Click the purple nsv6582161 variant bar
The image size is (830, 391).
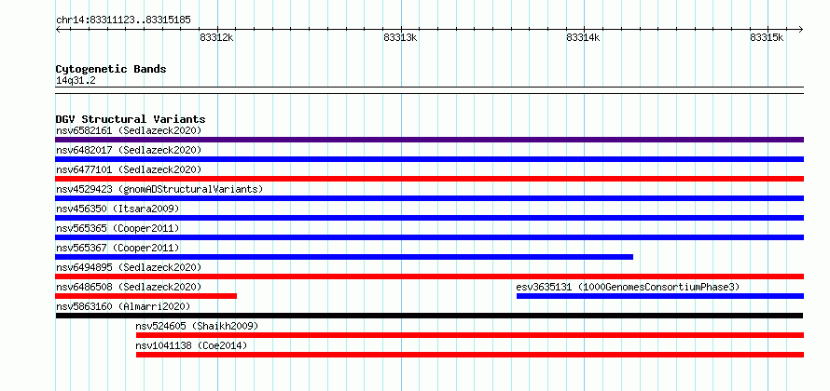click(x=429, y=140)
